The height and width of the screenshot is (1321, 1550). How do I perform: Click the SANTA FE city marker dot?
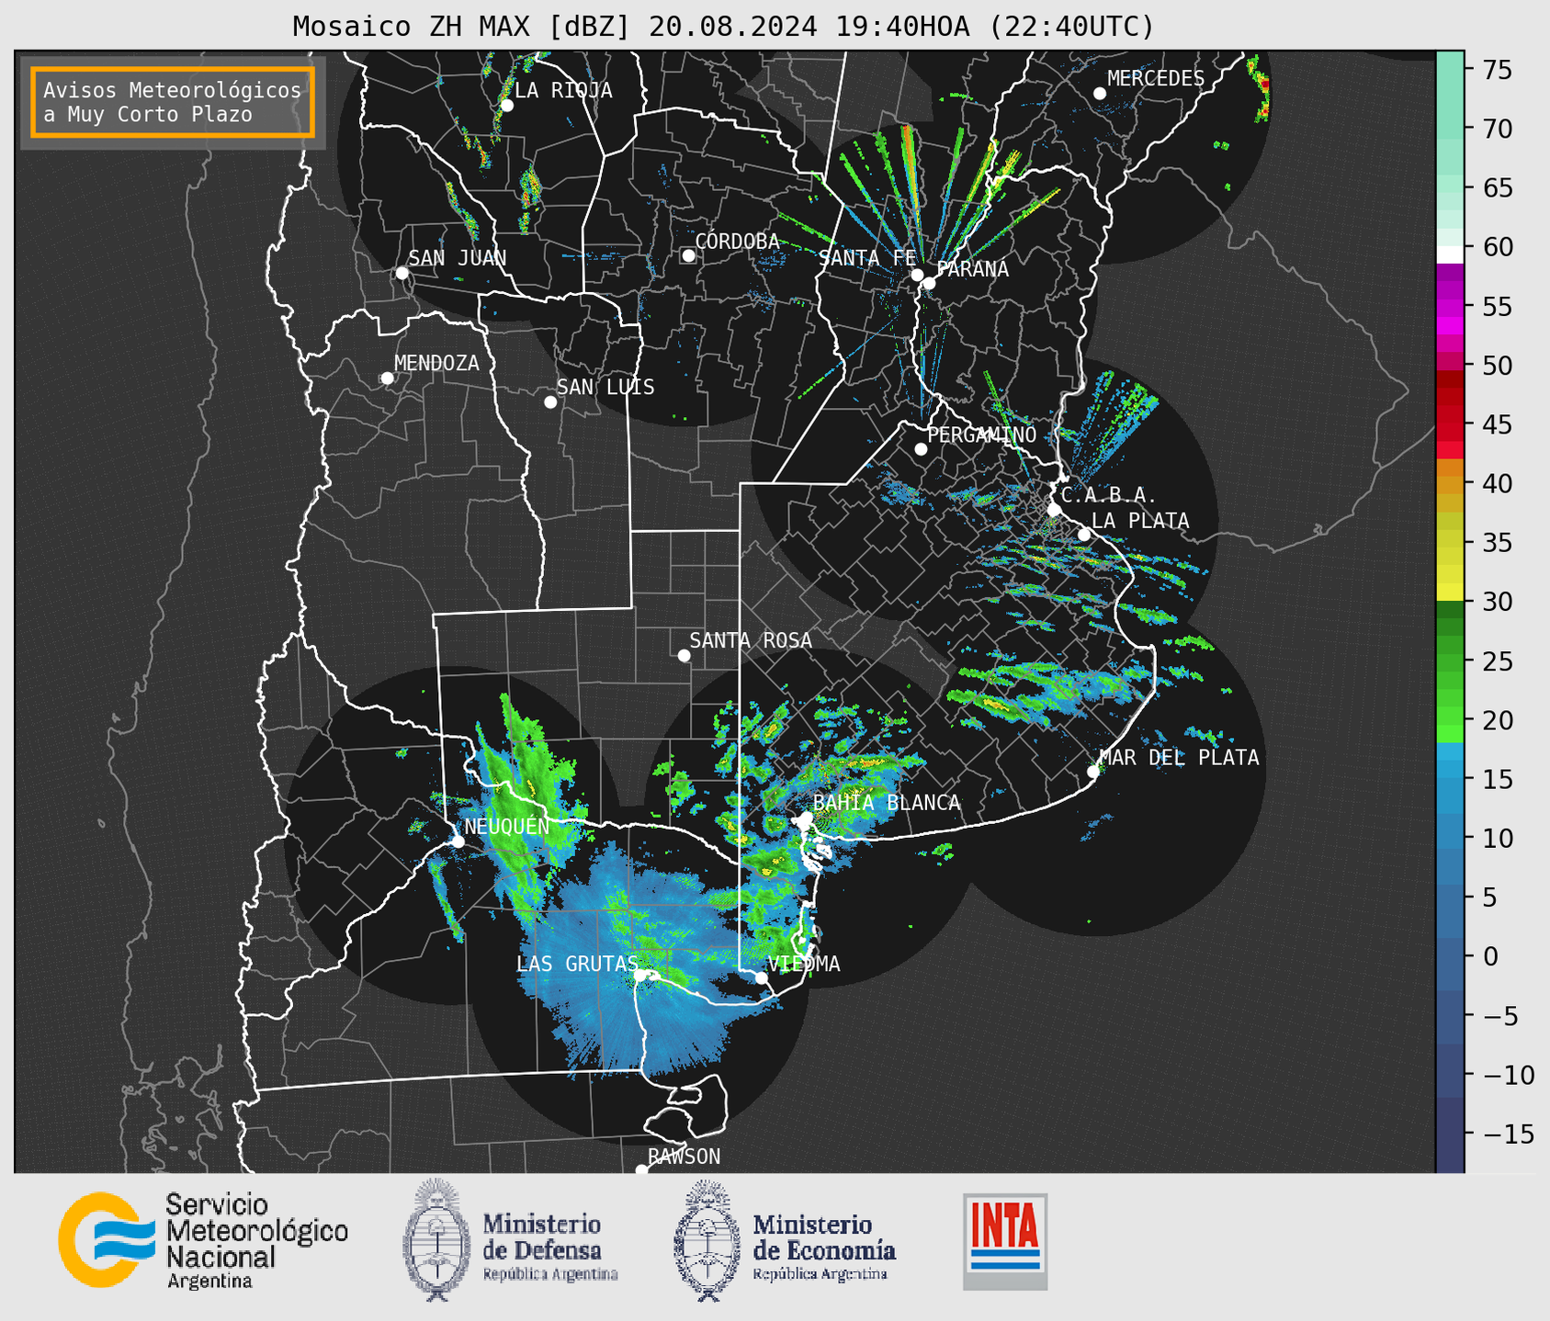917,275
